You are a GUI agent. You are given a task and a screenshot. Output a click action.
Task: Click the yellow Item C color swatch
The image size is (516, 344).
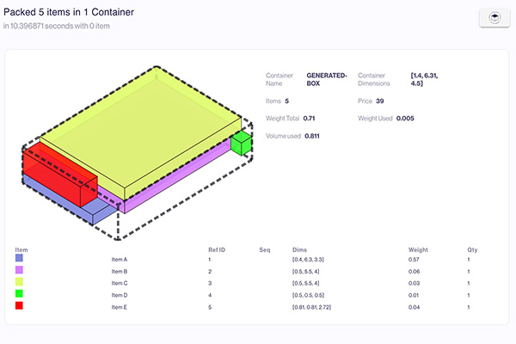[x=19, y=282]
